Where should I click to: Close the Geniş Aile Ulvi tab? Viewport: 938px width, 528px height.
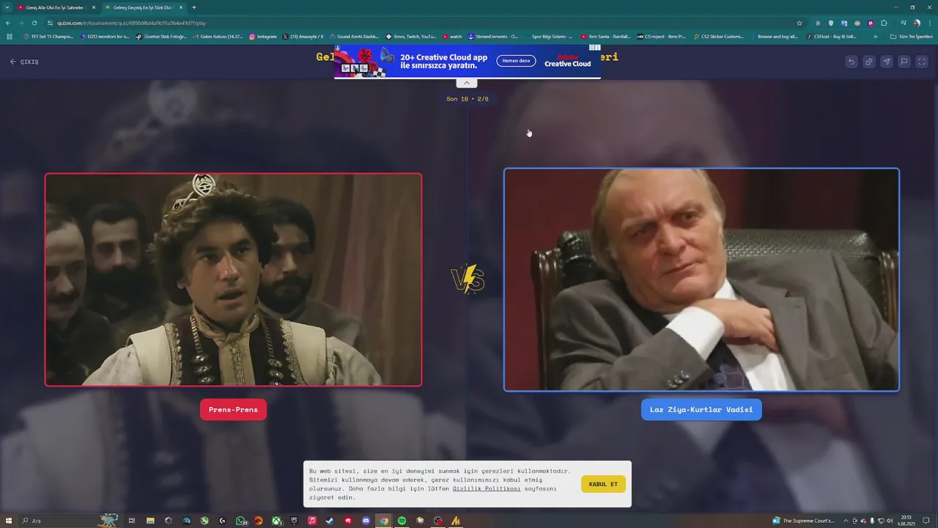point(94,7)
